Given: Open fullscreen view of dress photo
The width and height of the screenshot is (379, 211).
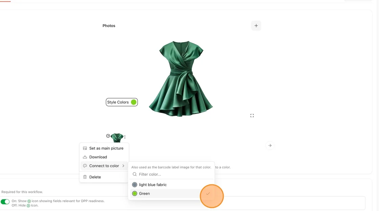Looking at the screenshot, I should point(252,116).
